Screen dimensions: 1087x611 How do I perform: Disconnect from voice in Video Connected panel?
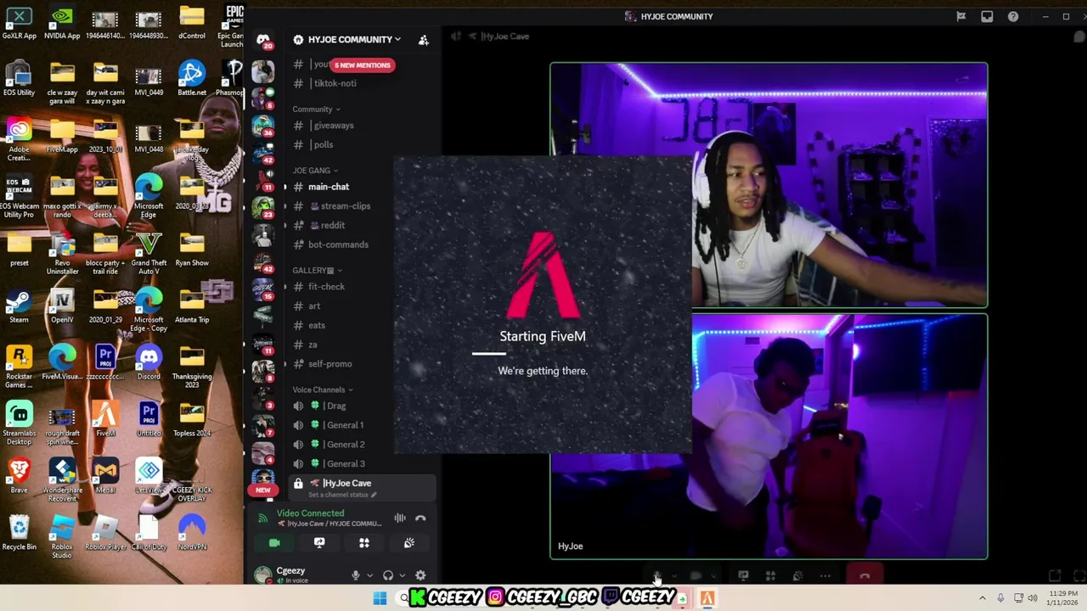click(420, 518)
